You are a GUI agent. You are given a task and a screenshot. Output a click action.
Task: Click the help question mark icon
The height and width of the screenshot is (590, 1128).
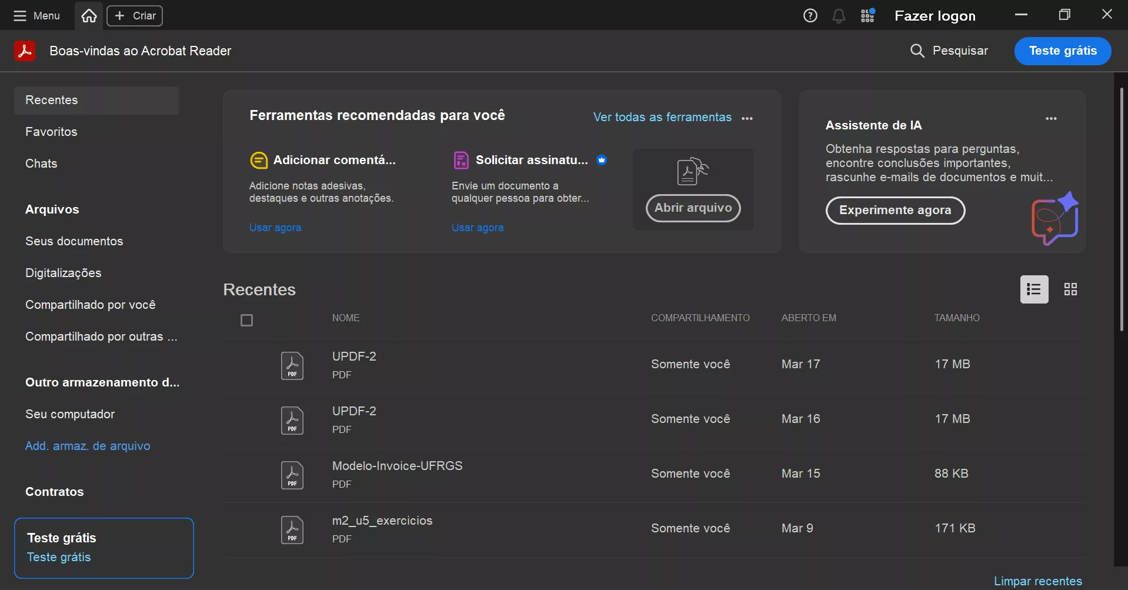point(810,16)
